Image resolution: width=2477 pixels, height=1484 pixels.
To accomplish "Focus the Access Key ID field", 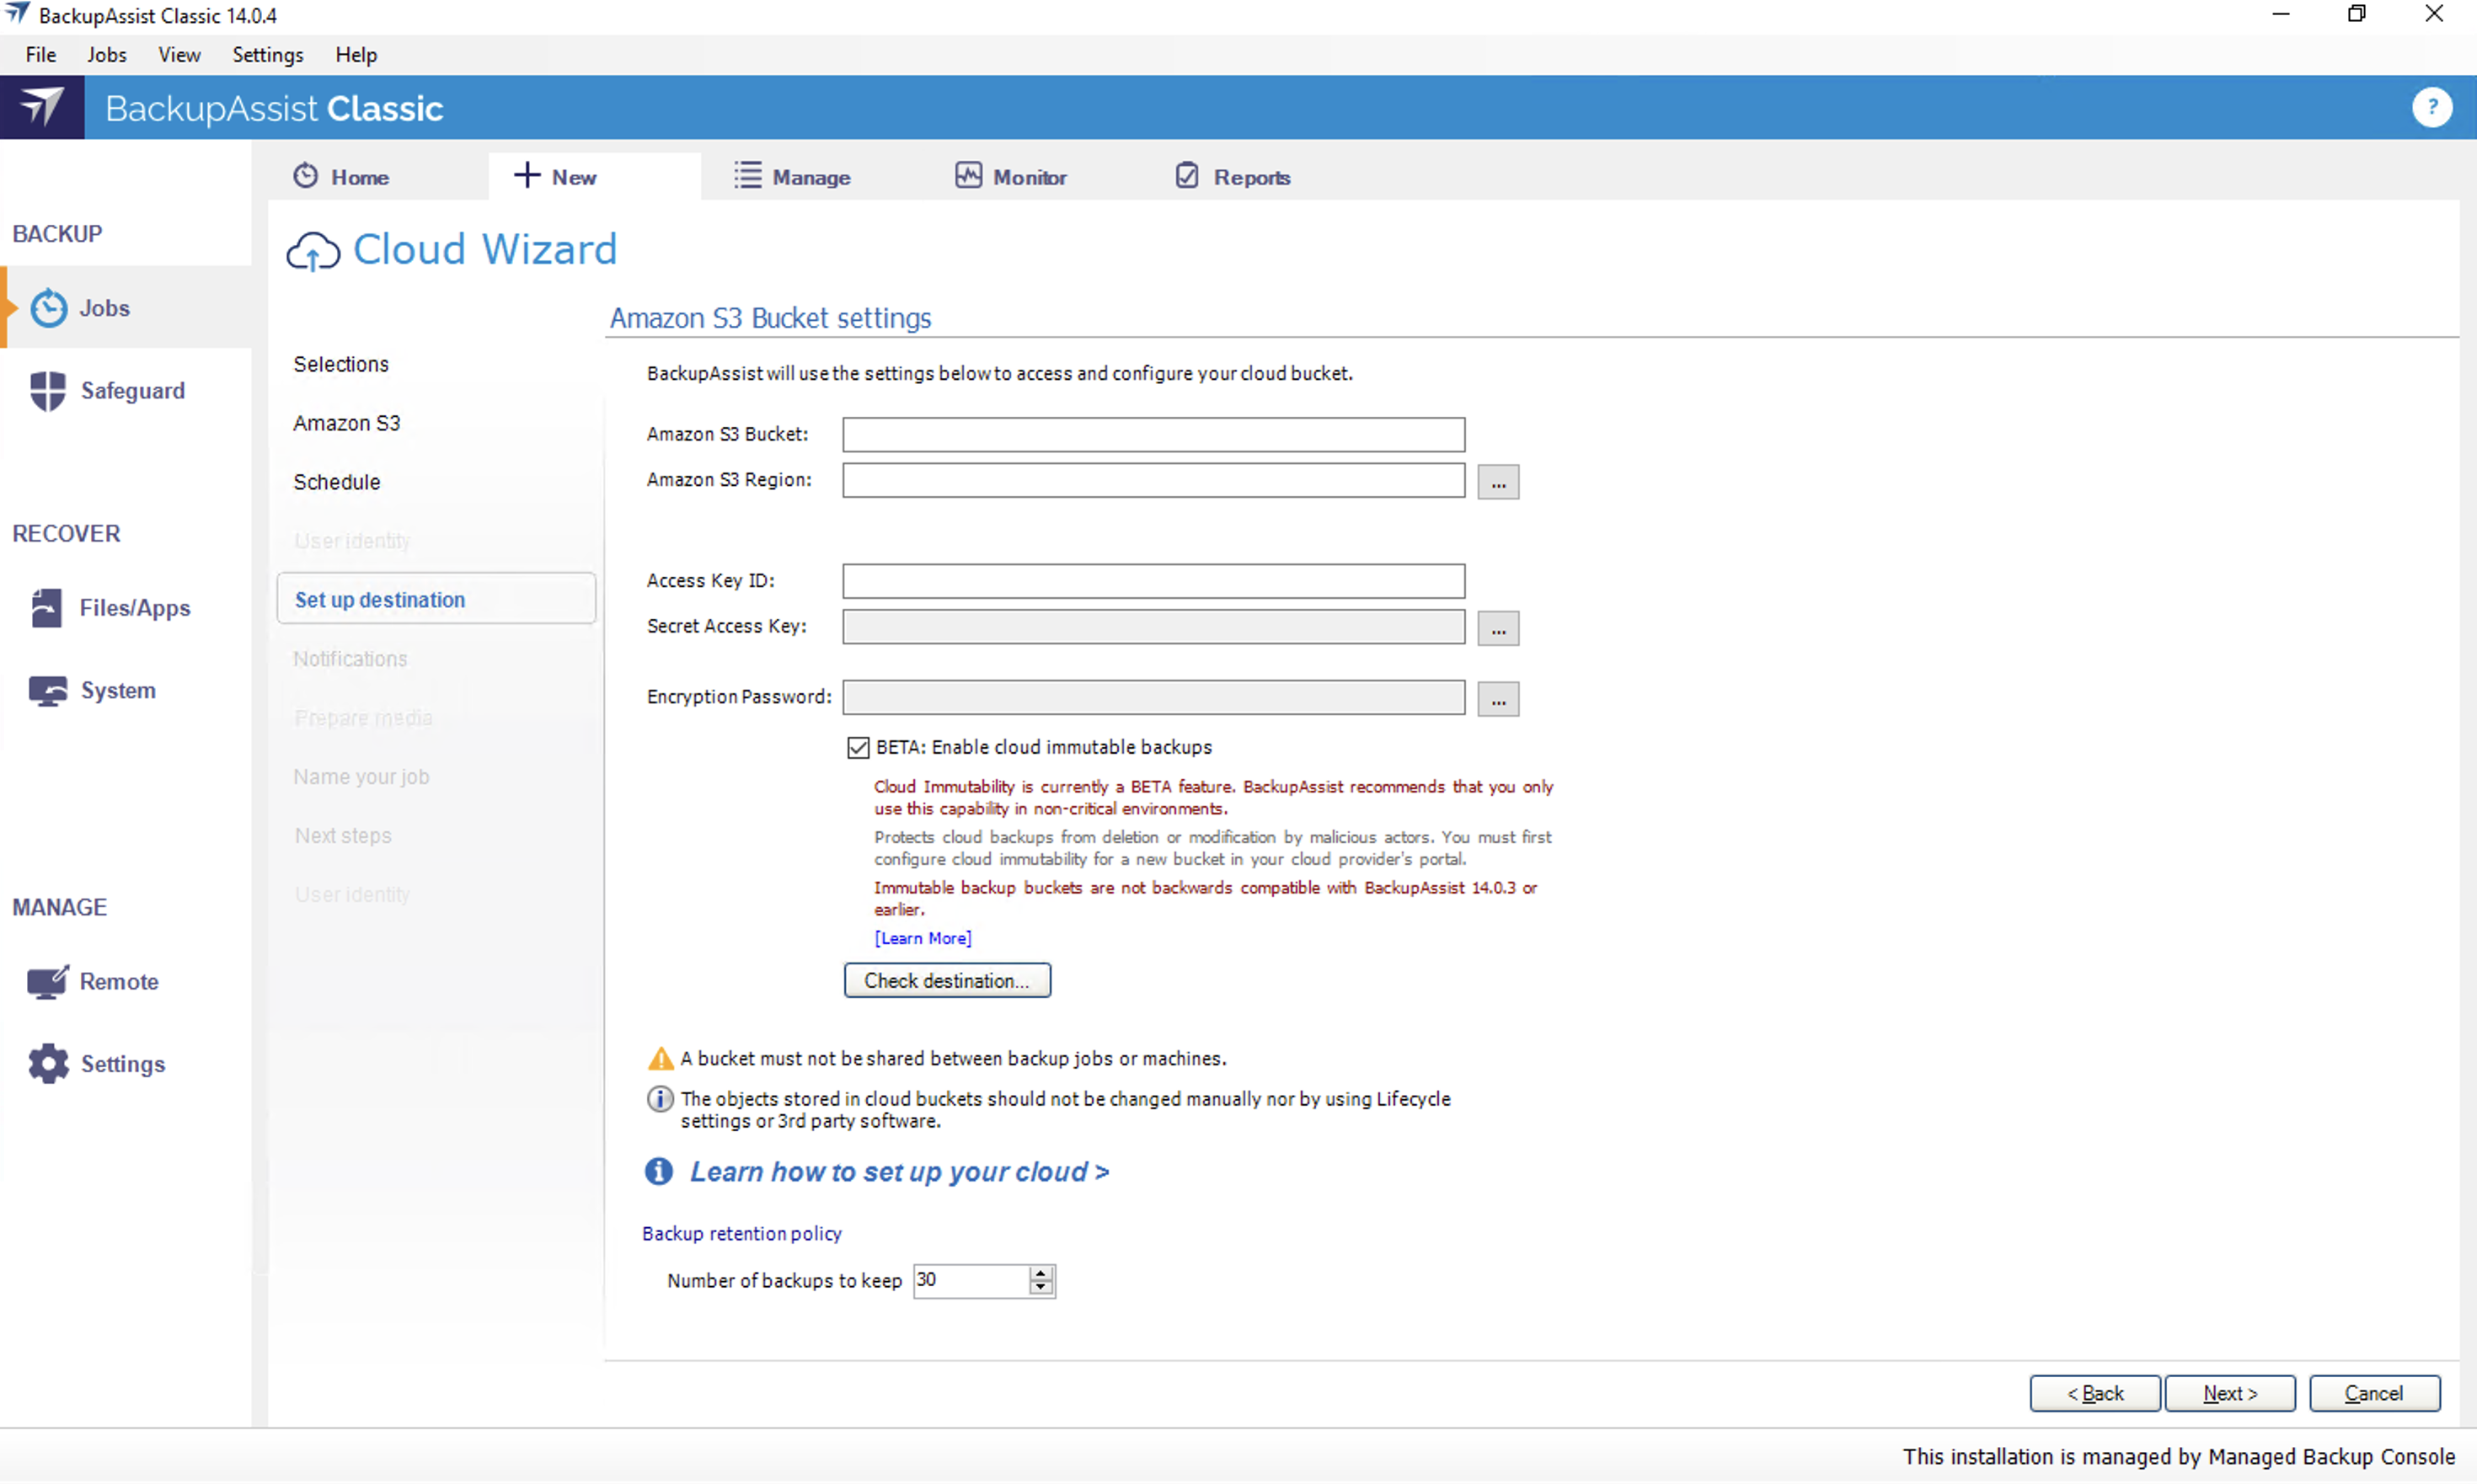I will [x=1153, y=581].
